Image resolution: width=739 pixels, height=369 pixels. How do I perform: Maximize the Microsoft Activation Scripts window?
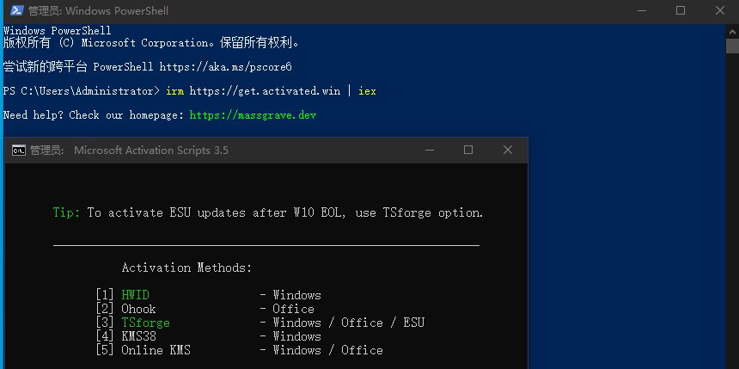click(468, 150)
